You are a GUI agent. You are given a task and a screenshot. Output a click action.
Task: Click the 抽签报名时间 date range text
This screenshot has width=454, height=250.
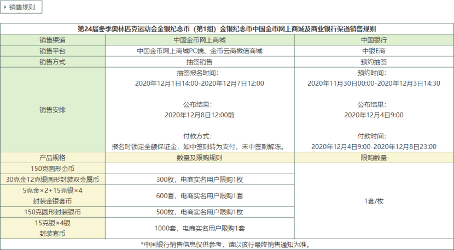(200, 84)
